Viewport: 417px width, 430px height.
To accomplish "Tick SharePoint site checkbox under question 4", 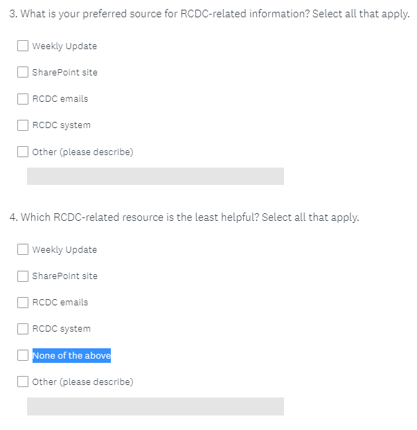I will click(x=23, y=276).
